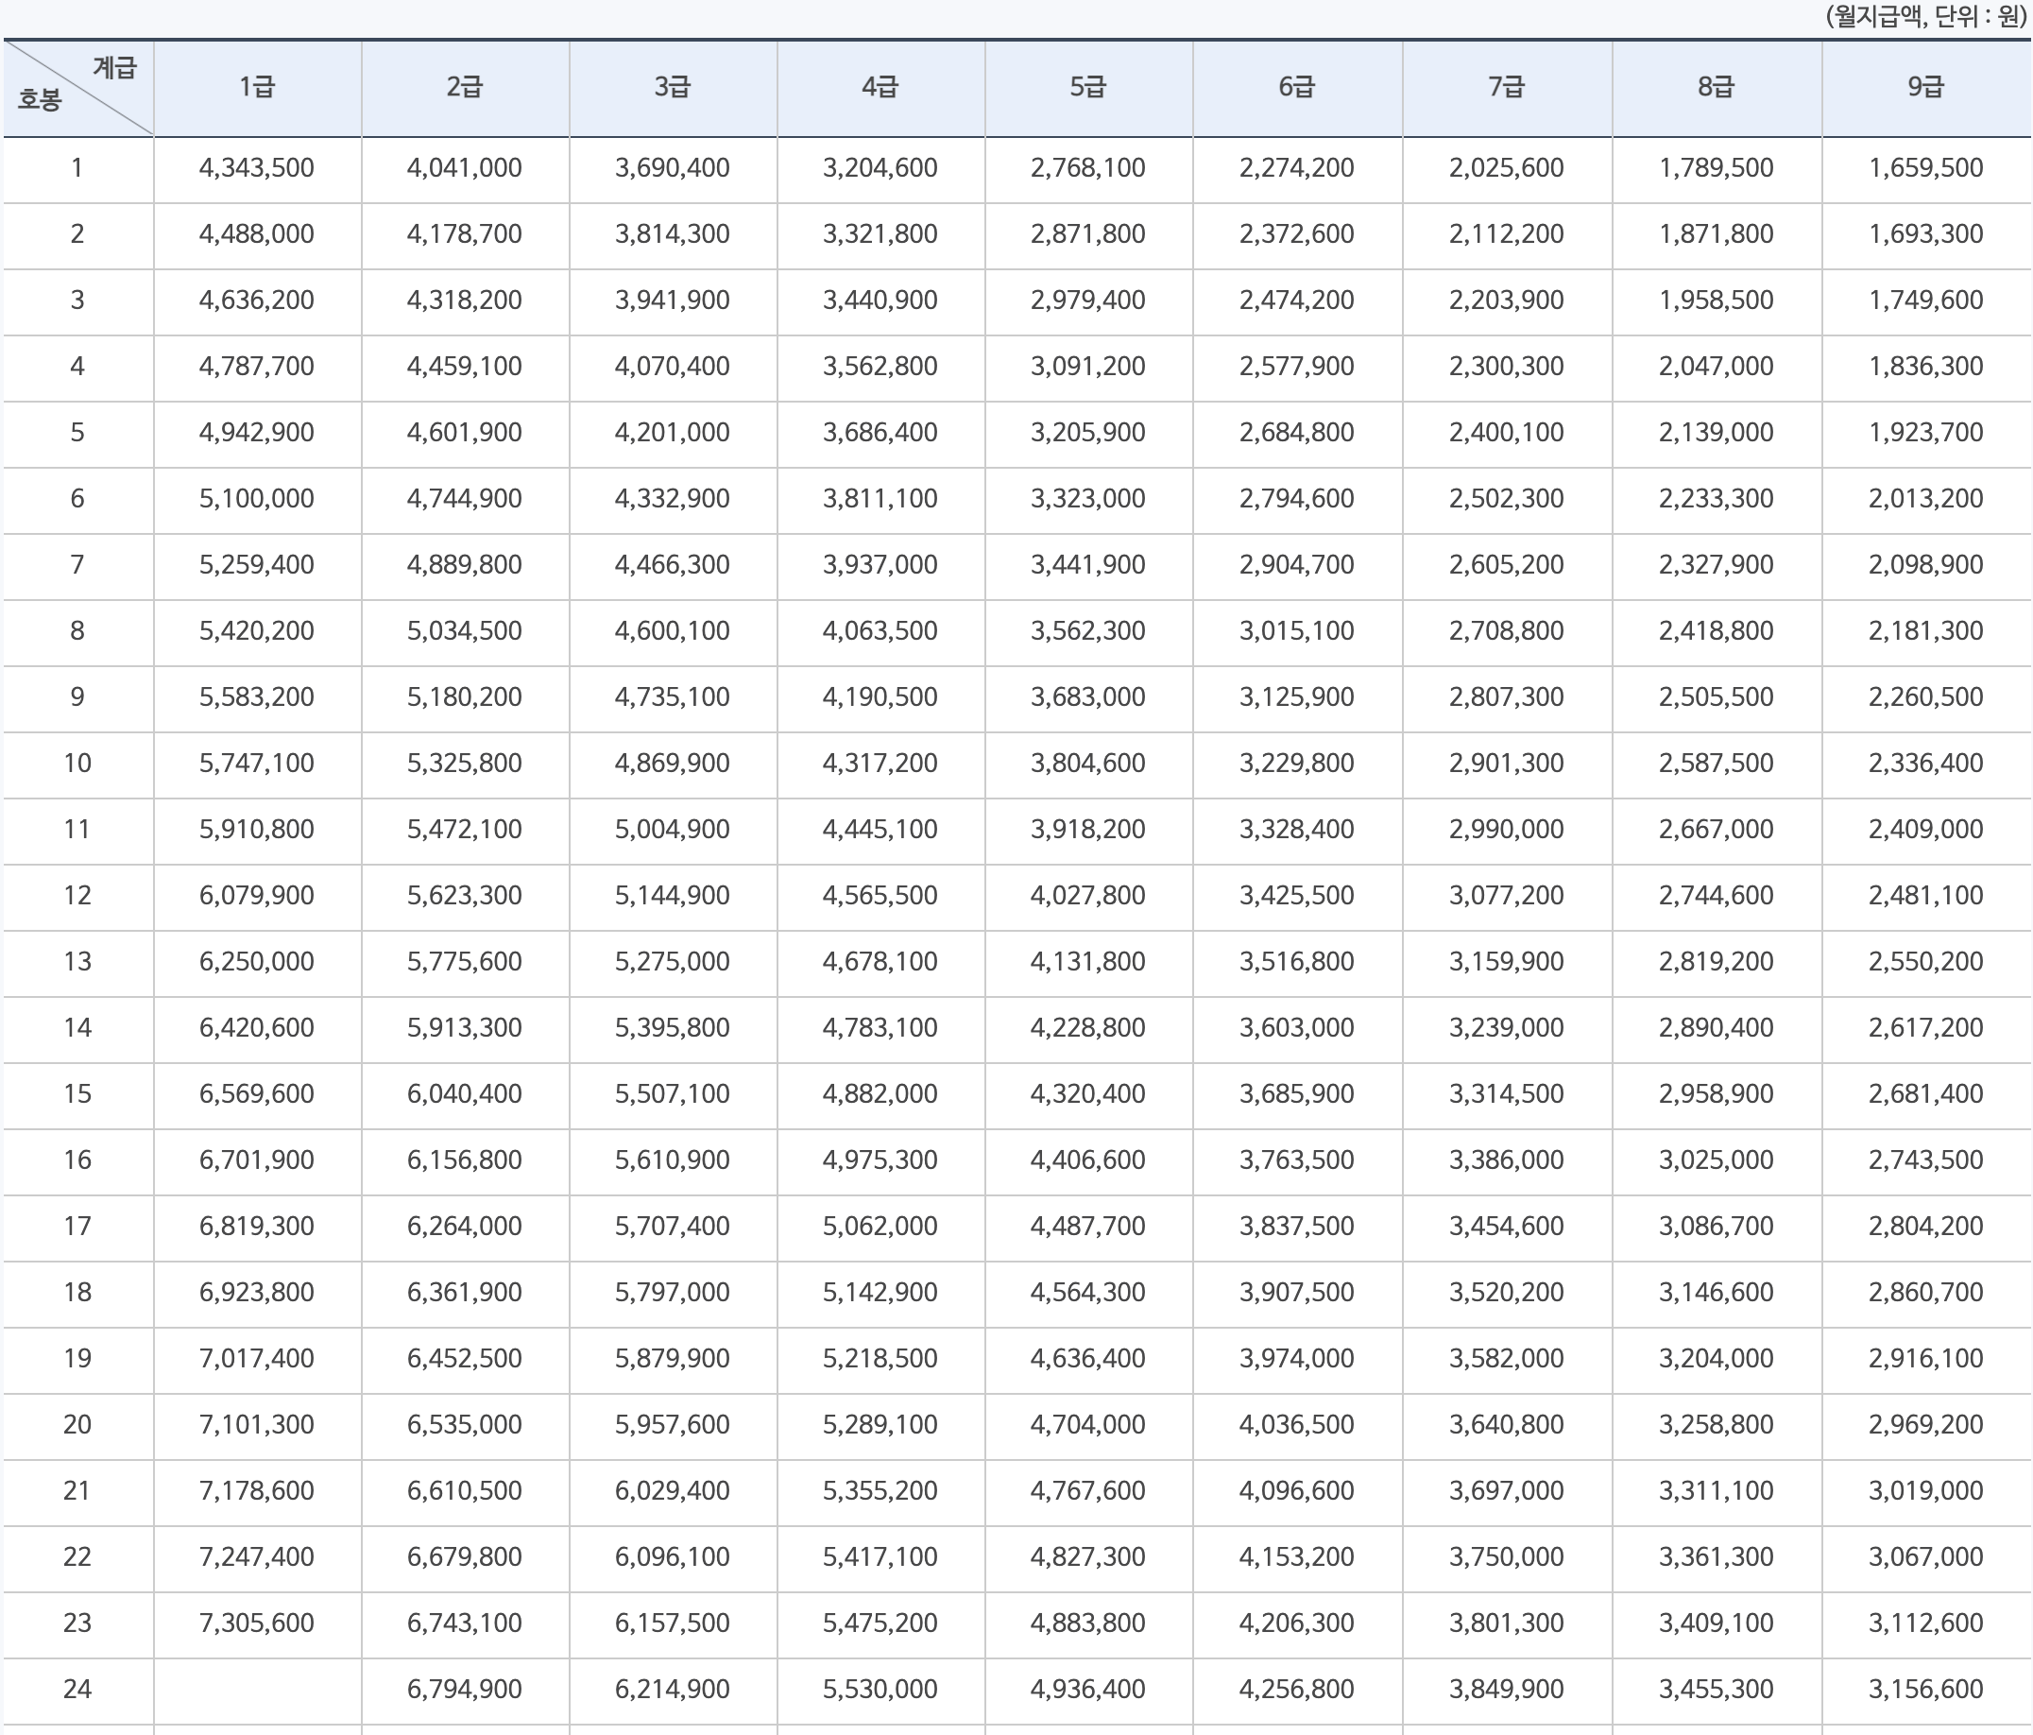Screen dimensions: 2033x1735
Task: Select the 4,704,000 cell
Action: tap(1088, 1425)
